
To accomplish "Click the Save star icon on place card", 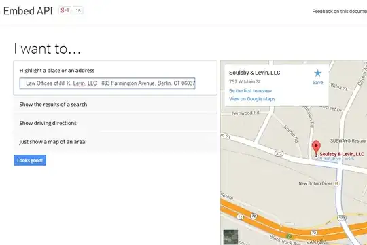I will 317,73.
